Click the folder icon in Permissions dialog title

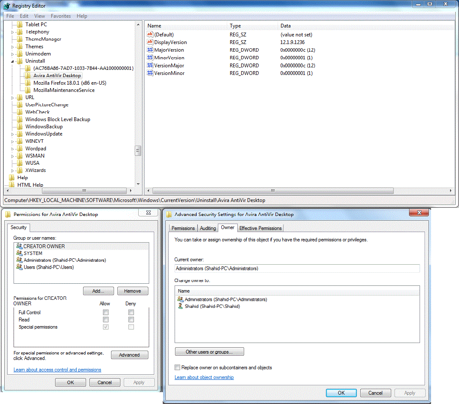click(8, 214)
